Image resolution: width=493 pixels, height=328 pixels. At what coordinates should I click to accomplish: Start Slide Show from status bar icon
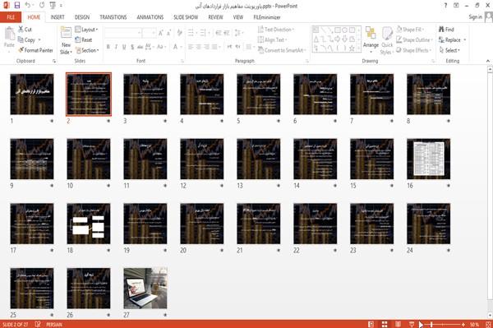click(412, 324)
